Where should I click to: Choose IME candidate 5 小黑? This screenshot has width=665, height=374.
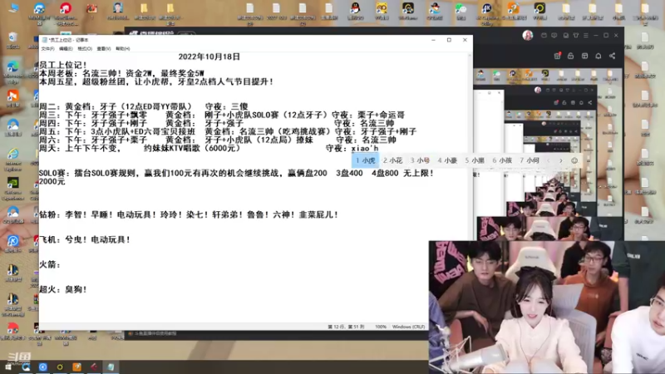[x=474, y=160]
